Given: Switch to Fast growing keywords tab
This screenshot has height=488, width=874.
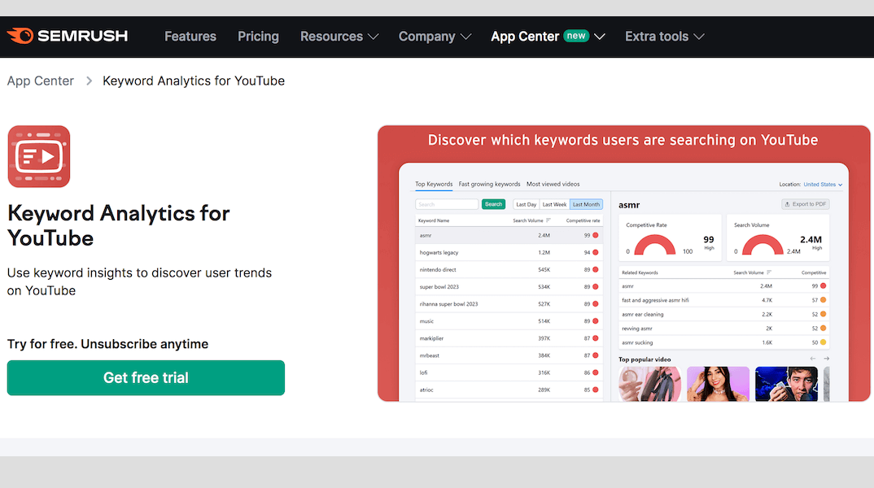Looking at the screenshot, I should pos(489,184).
